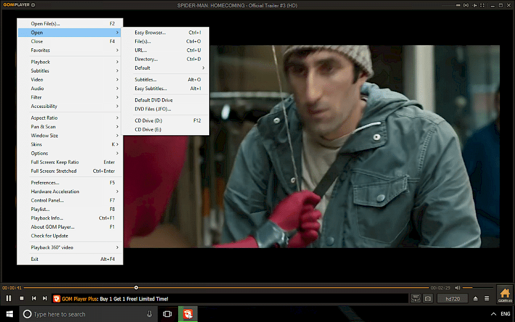Select CD Drive (E:)

point(165,129)
